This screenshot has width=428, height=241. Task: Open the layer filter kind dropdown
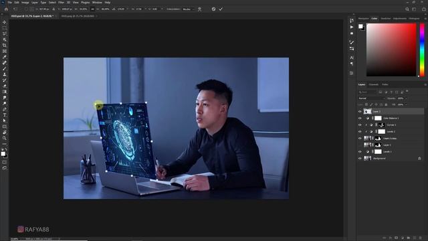(x=367, y=92)
